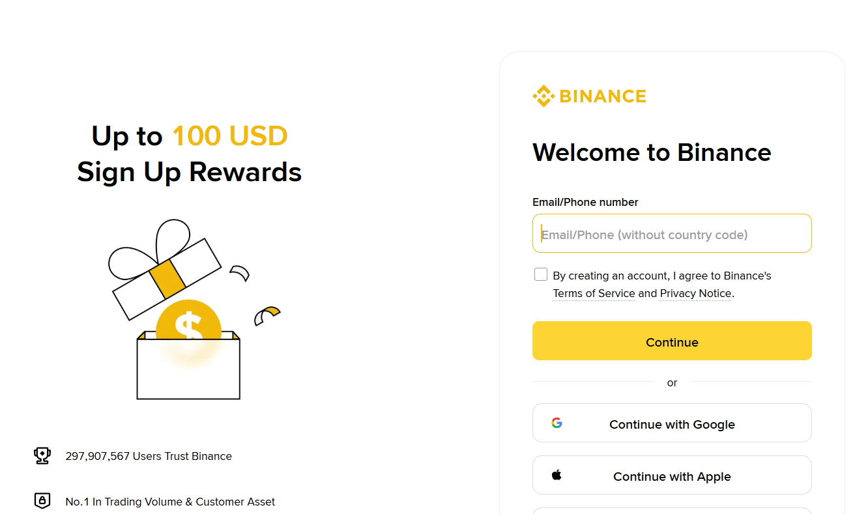
Task: Click the partially visible sign-in option at bottom
Action: pyautogui.click(x=672, y=511)
